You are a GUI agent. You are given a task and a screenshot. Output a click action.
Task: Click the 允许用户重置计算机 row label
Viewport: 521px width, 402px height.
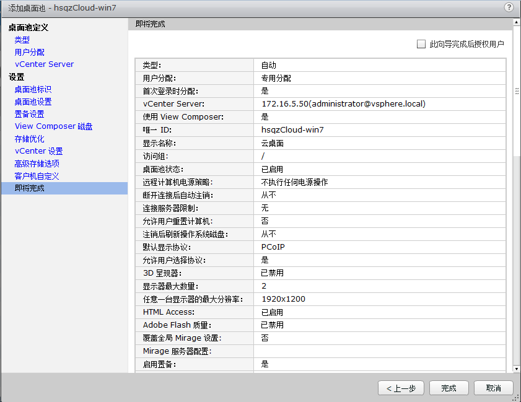(x=178, y=221)
